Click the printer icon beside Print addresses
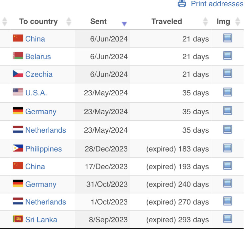246x233 pixels. [182, 4]
